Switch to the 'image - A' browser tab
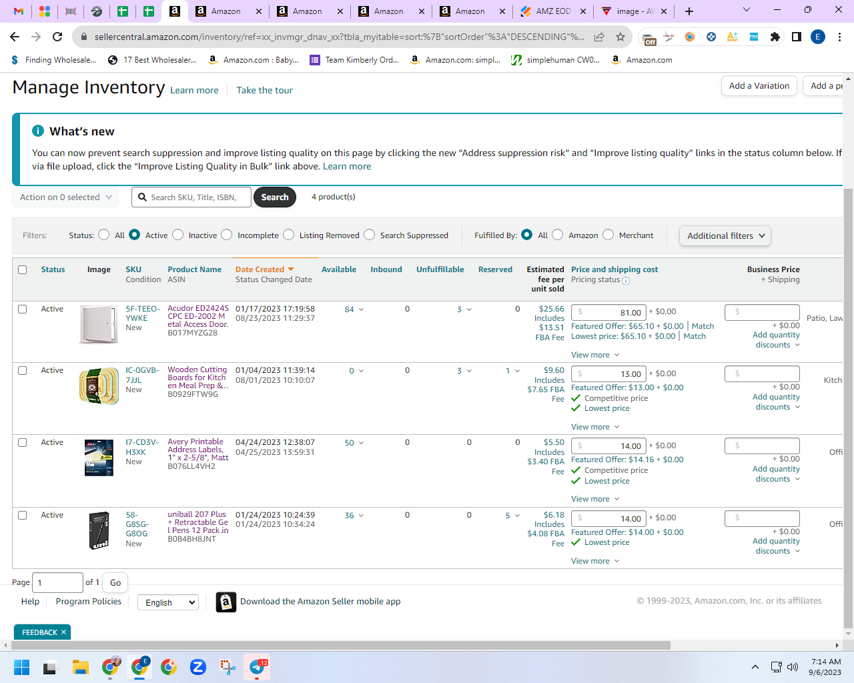The width and height of the screenshot is (854, 683). point(634,11)
